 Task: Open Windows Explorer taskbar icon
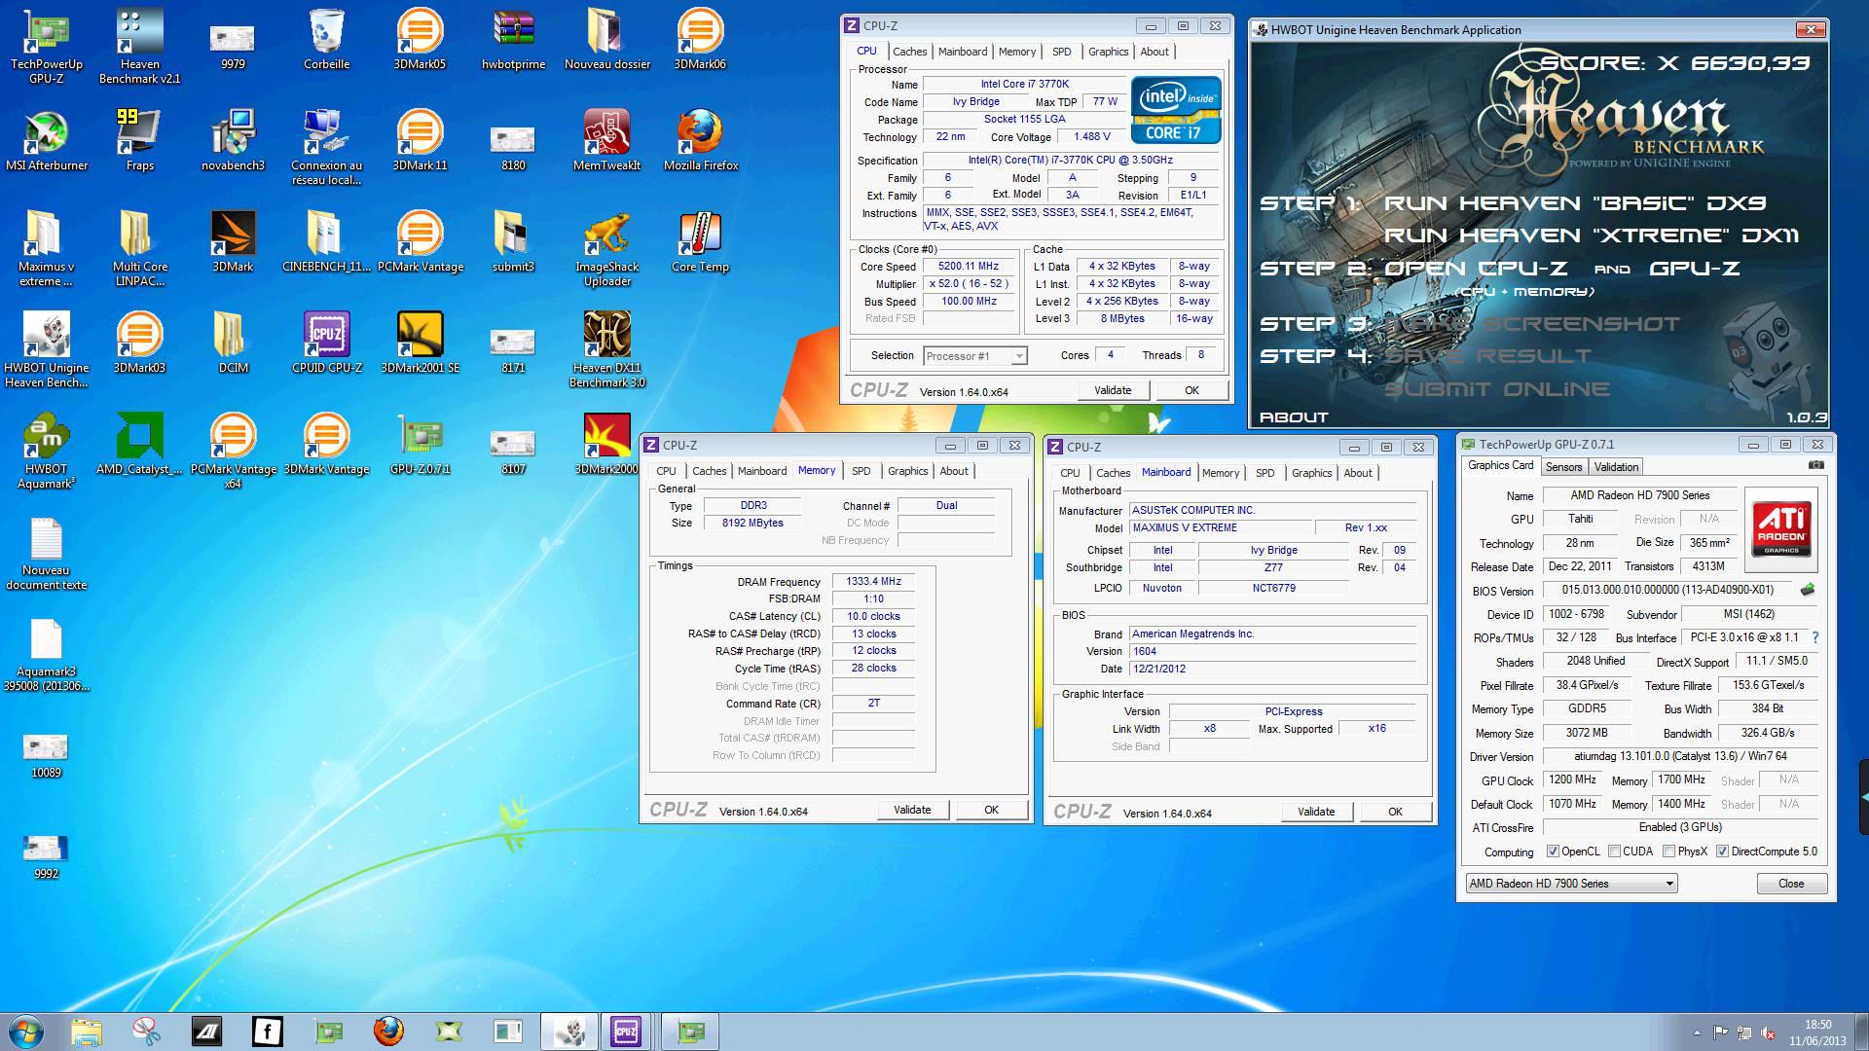[87, 1032]
